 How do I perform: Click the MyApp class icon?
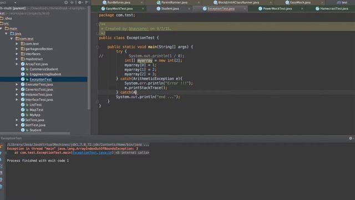(23, 115)
